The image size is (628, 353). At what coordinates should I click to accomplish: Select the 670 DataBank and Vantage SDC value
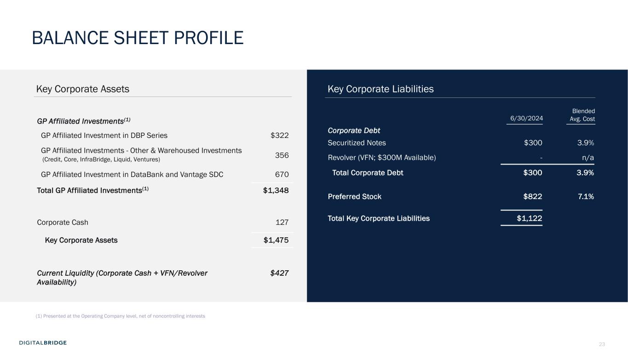(x=281, y=175)
